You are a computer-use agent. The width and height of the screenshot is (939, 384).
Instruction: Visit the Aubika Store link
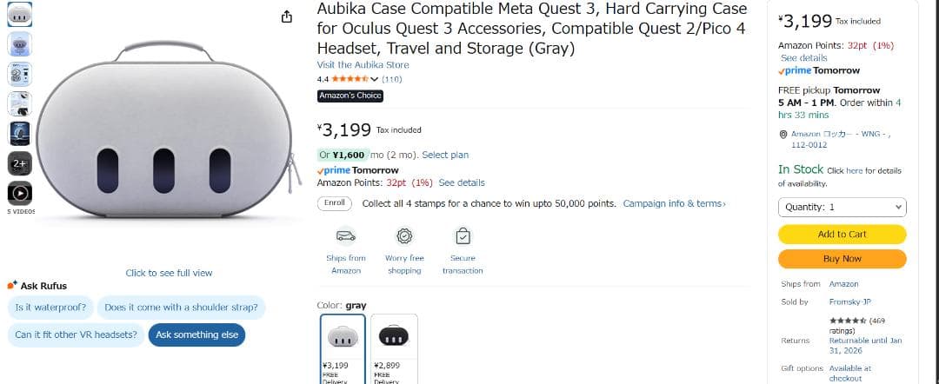point(363,65)
